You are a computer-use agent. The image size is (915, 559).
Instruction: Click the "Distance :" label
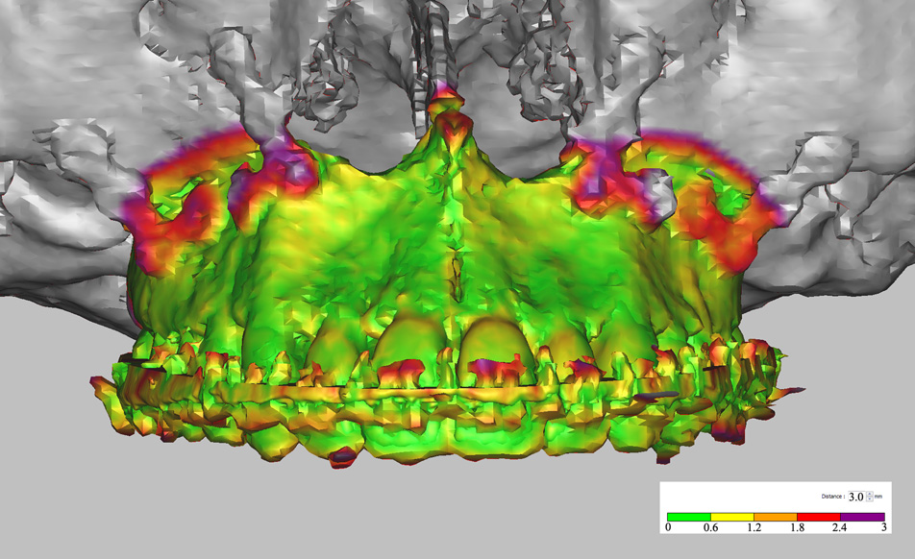click(831, 497)
